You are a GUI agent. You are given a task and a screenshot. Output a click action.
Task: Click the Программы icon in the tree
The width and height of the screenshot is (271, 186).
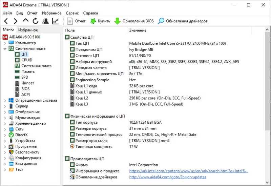tap(11, 147)
